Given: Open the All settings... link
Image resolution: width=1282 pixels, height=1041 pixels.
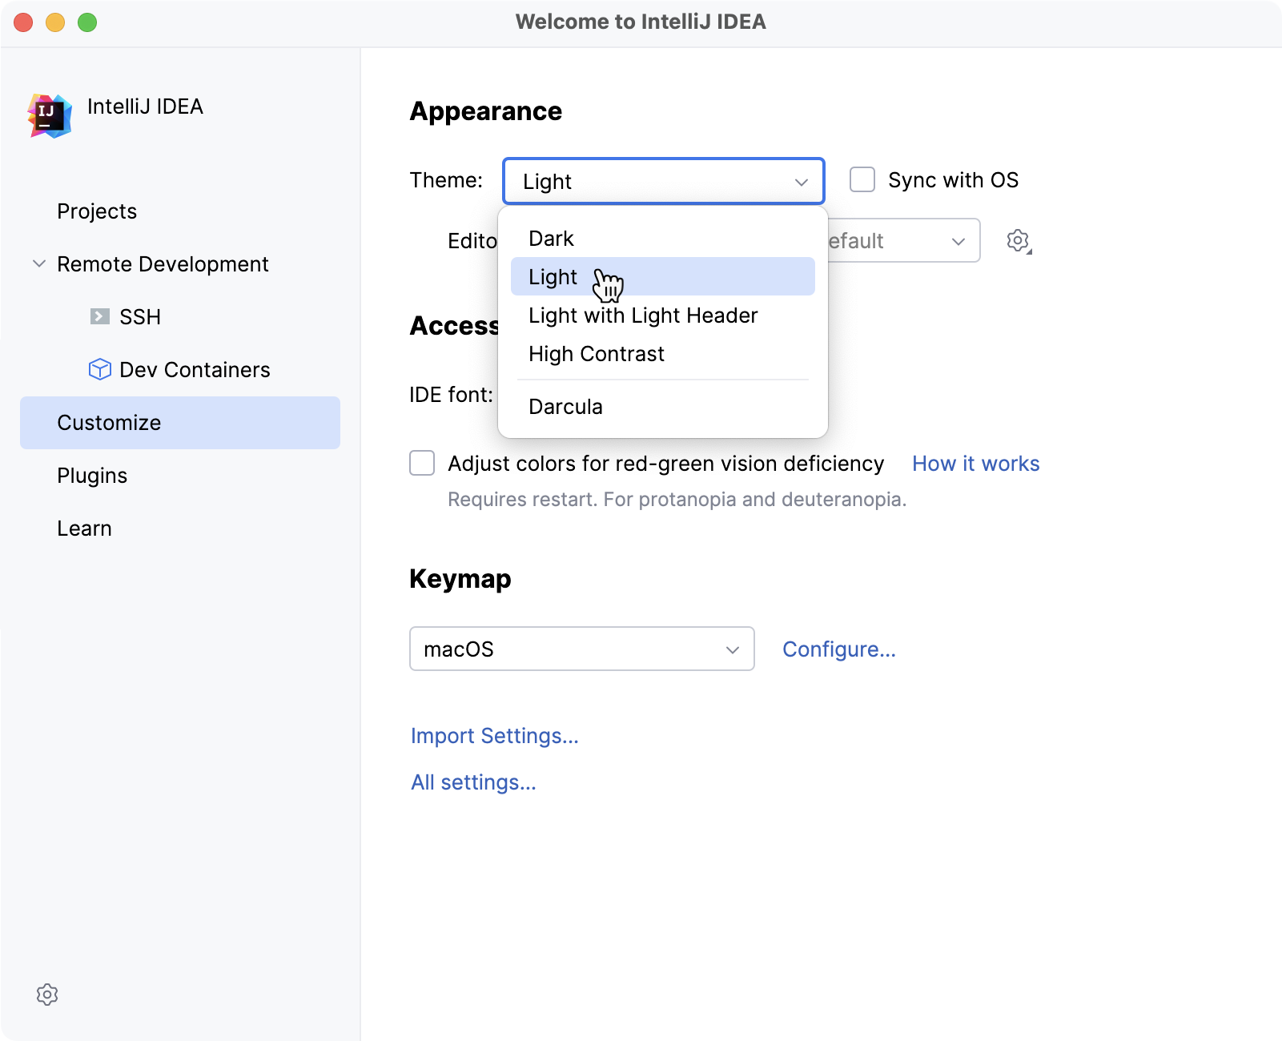Looking at the screenshot, I should 474,782.
